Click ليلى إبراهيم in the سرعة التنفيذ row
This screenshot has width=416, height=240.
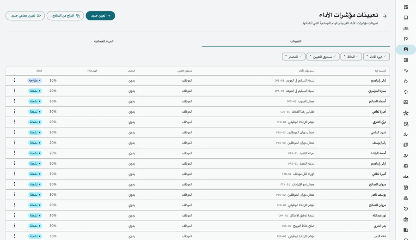click(x=378, y=163)
